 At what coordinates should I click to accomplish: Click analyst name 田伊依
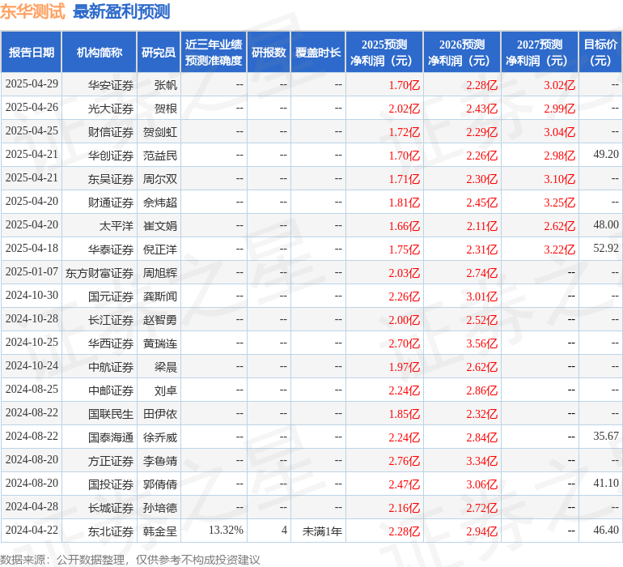click(160, 413)
